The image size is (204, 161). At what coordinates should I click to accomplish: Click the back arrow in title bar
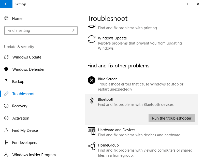pos(6,4)
